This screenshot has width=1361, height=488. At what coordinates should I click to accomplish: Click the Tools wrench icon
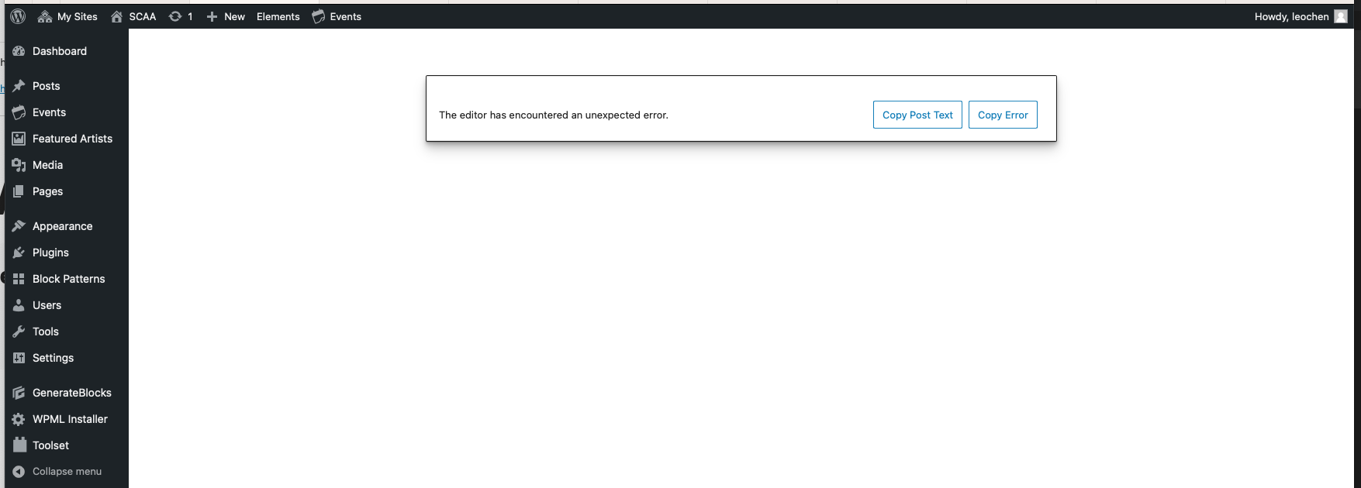tap(19, 332)
